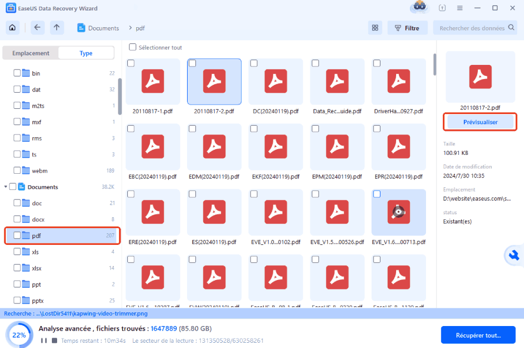
Task: Click the Récupérer tout button
Action: (x=478, y=335)
